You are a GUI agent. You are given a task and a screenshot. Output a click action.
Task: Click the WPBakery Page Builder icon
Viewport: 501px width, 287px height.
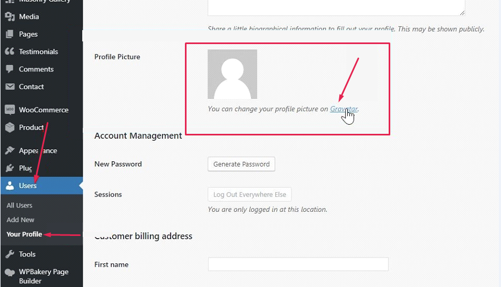click(x=10, y=272)
